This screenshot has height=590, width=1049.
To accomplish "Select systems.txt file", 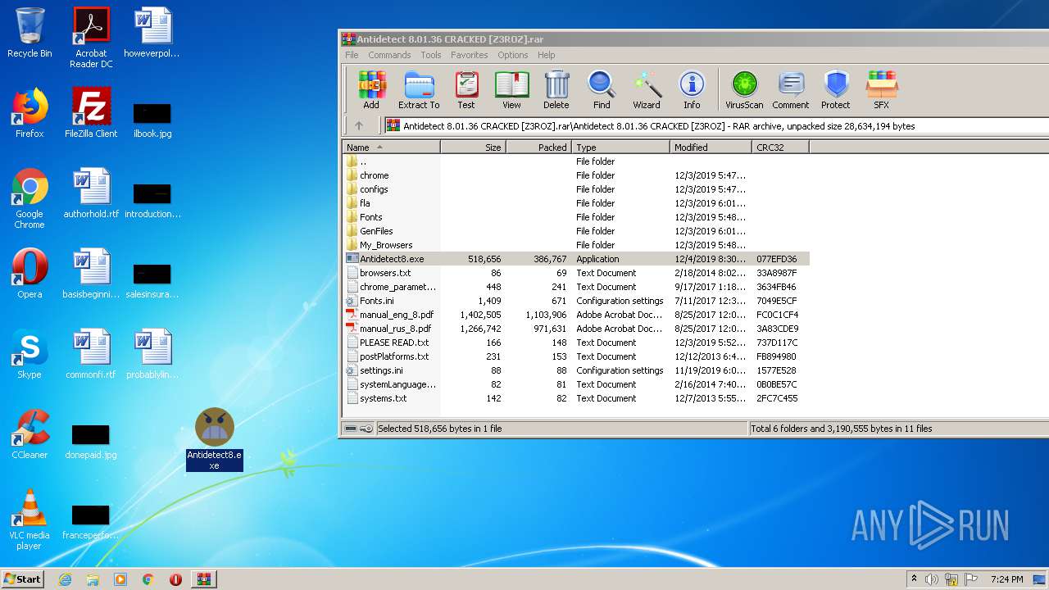I will point(575,398).
